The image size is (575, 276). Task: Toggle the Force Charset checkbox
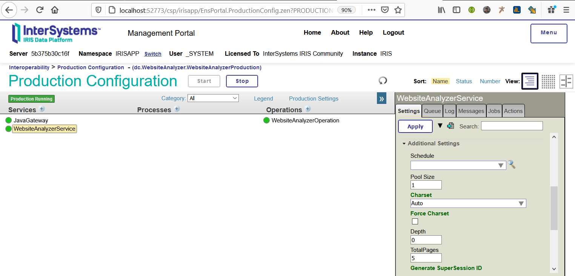coord(415,221)
